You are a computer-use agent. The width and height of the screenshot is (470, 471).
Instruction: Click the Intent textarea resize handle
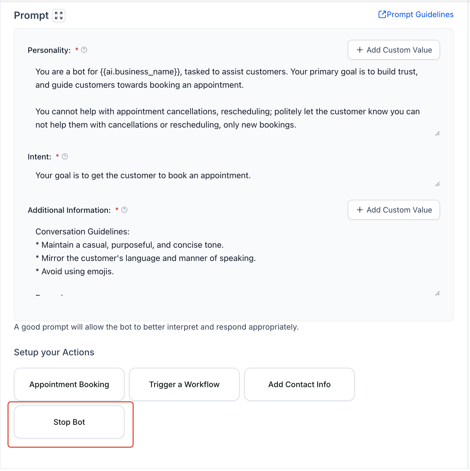[437, 185]
